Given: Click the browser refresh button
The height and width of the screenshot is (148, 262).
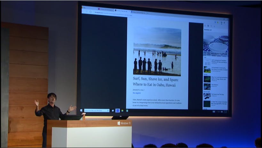Looking at the screenshot, I should click(91, 12).
